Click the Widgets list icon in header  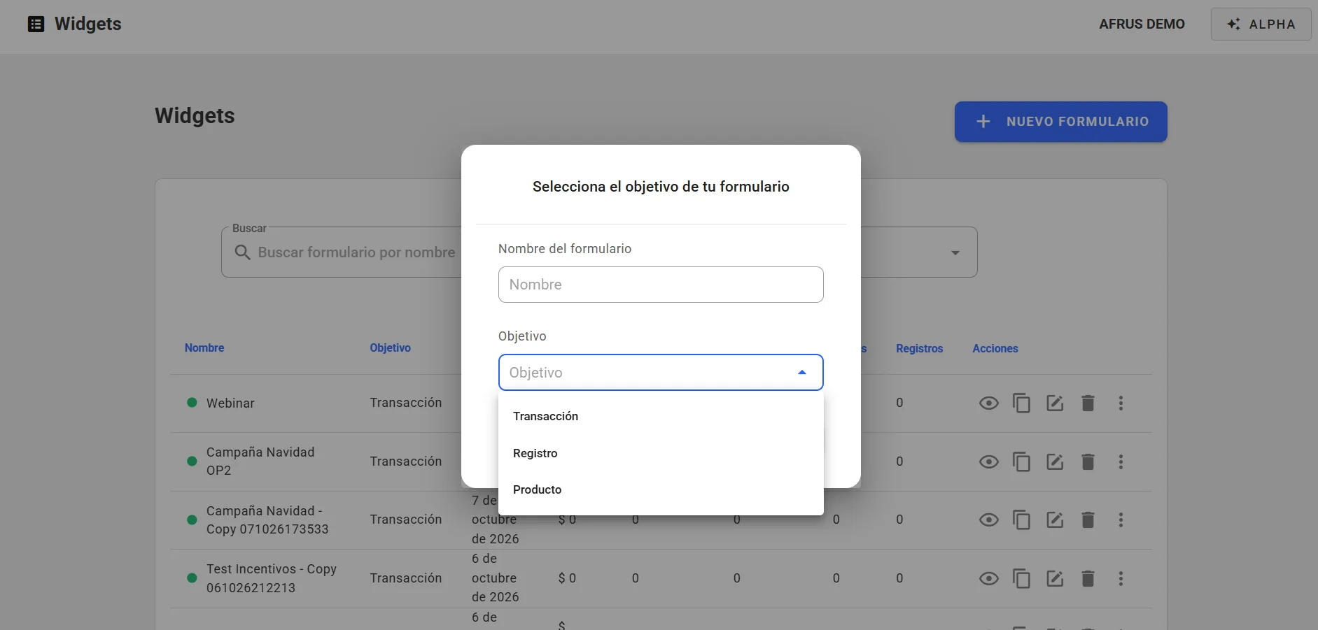(x=36, y=24)
